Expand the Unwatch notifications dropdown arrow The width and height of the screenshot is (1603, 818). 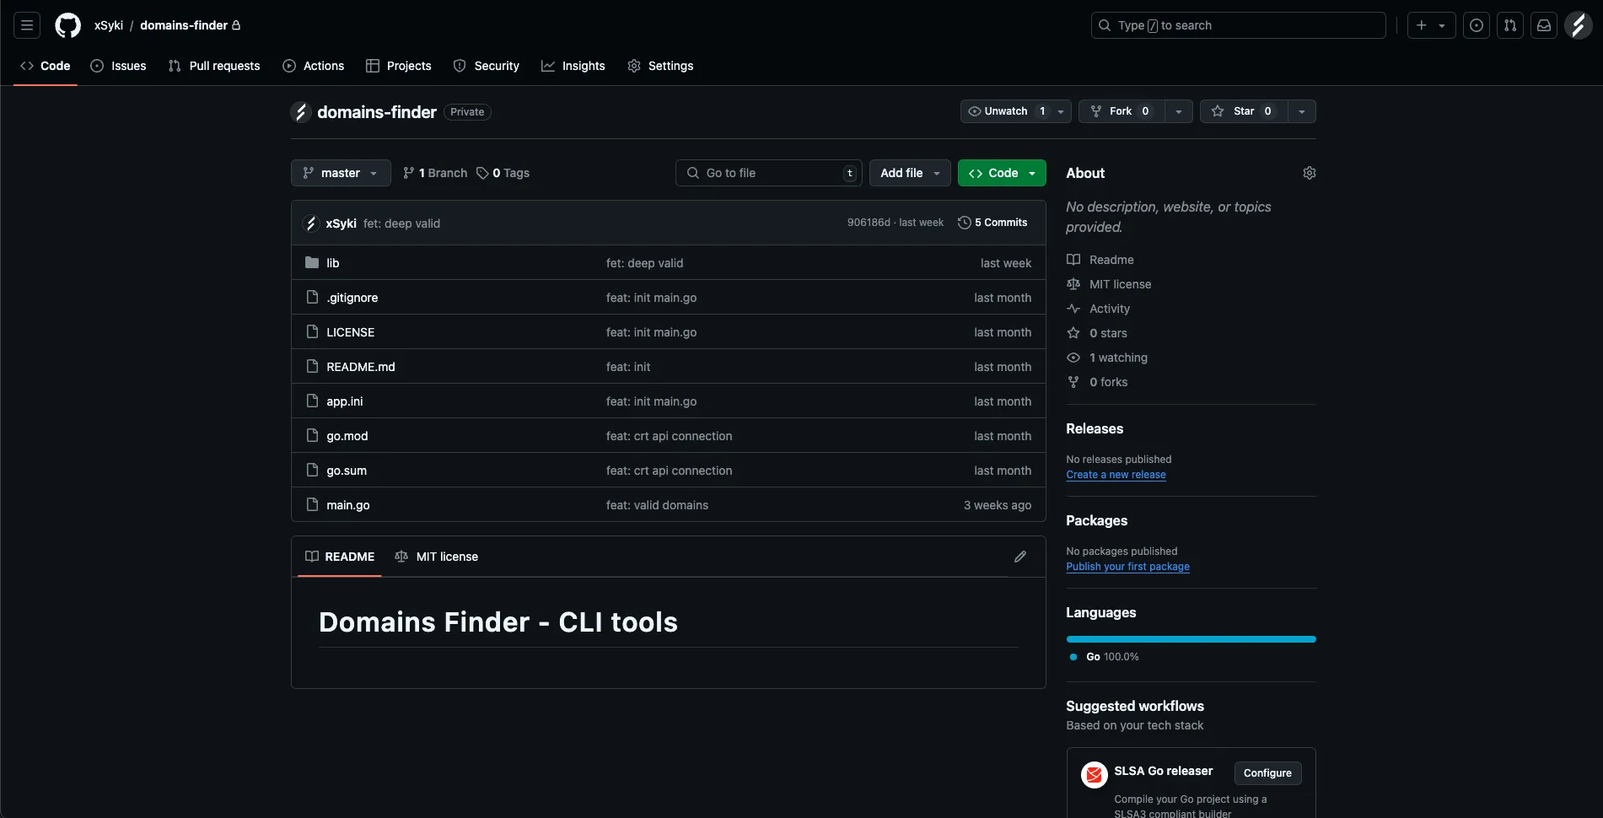(1061, 111)
